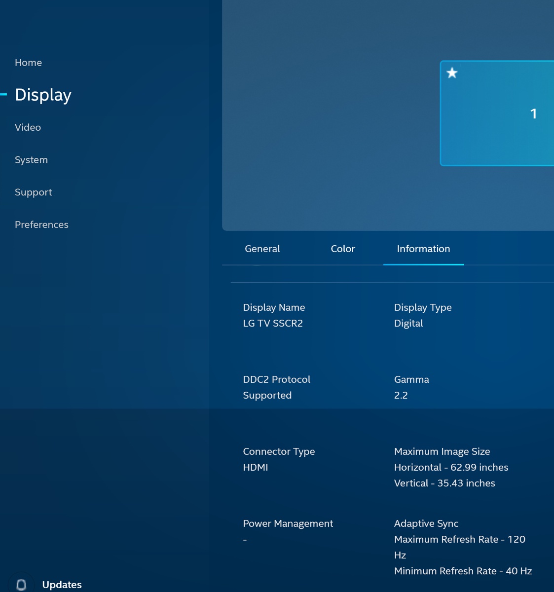This screenshot has width=554, height=592.
Task: Click the Gamma 2.2 value
Action: [401, 395]
